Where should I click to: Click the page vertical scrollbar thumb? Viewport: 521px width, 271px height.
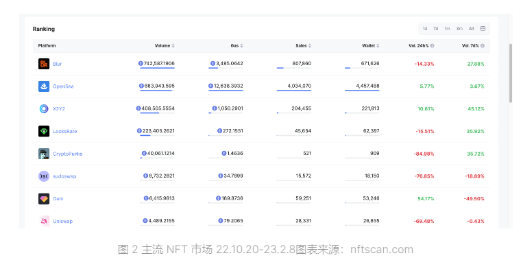[511, 73]
